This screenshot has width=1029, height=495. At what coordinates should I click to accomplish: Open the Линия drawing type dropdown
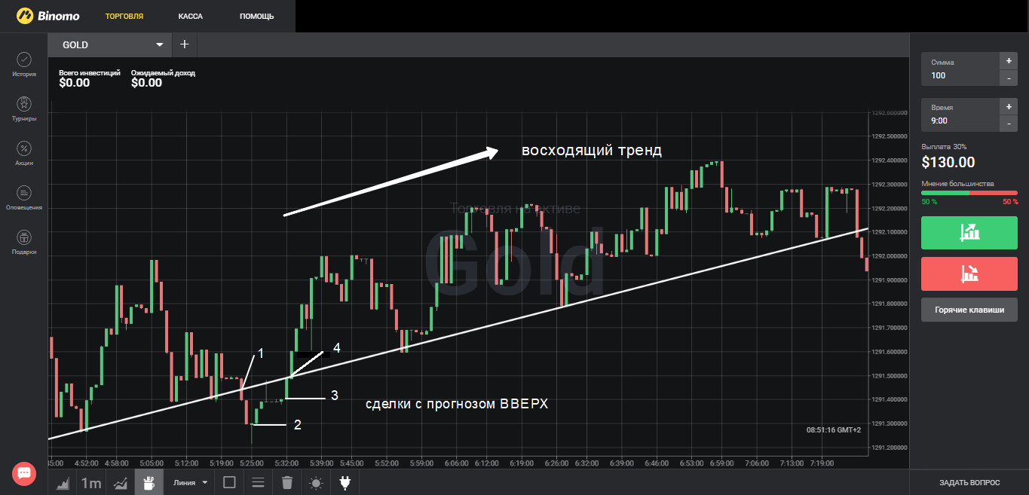190,483
